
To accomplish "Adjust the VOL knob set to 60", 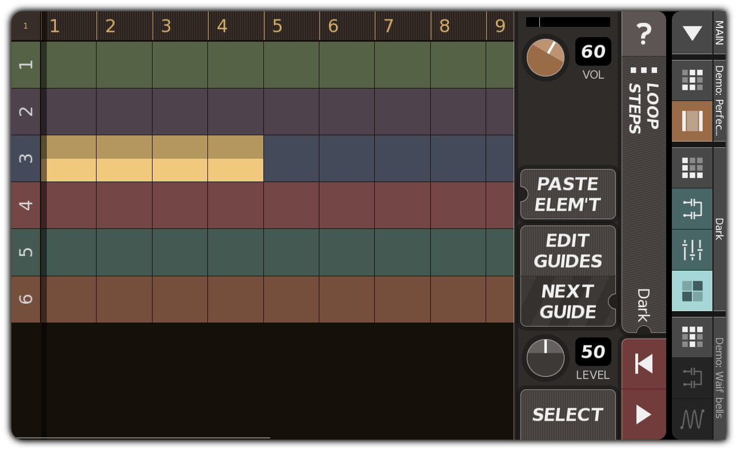I will click(544, 57).
